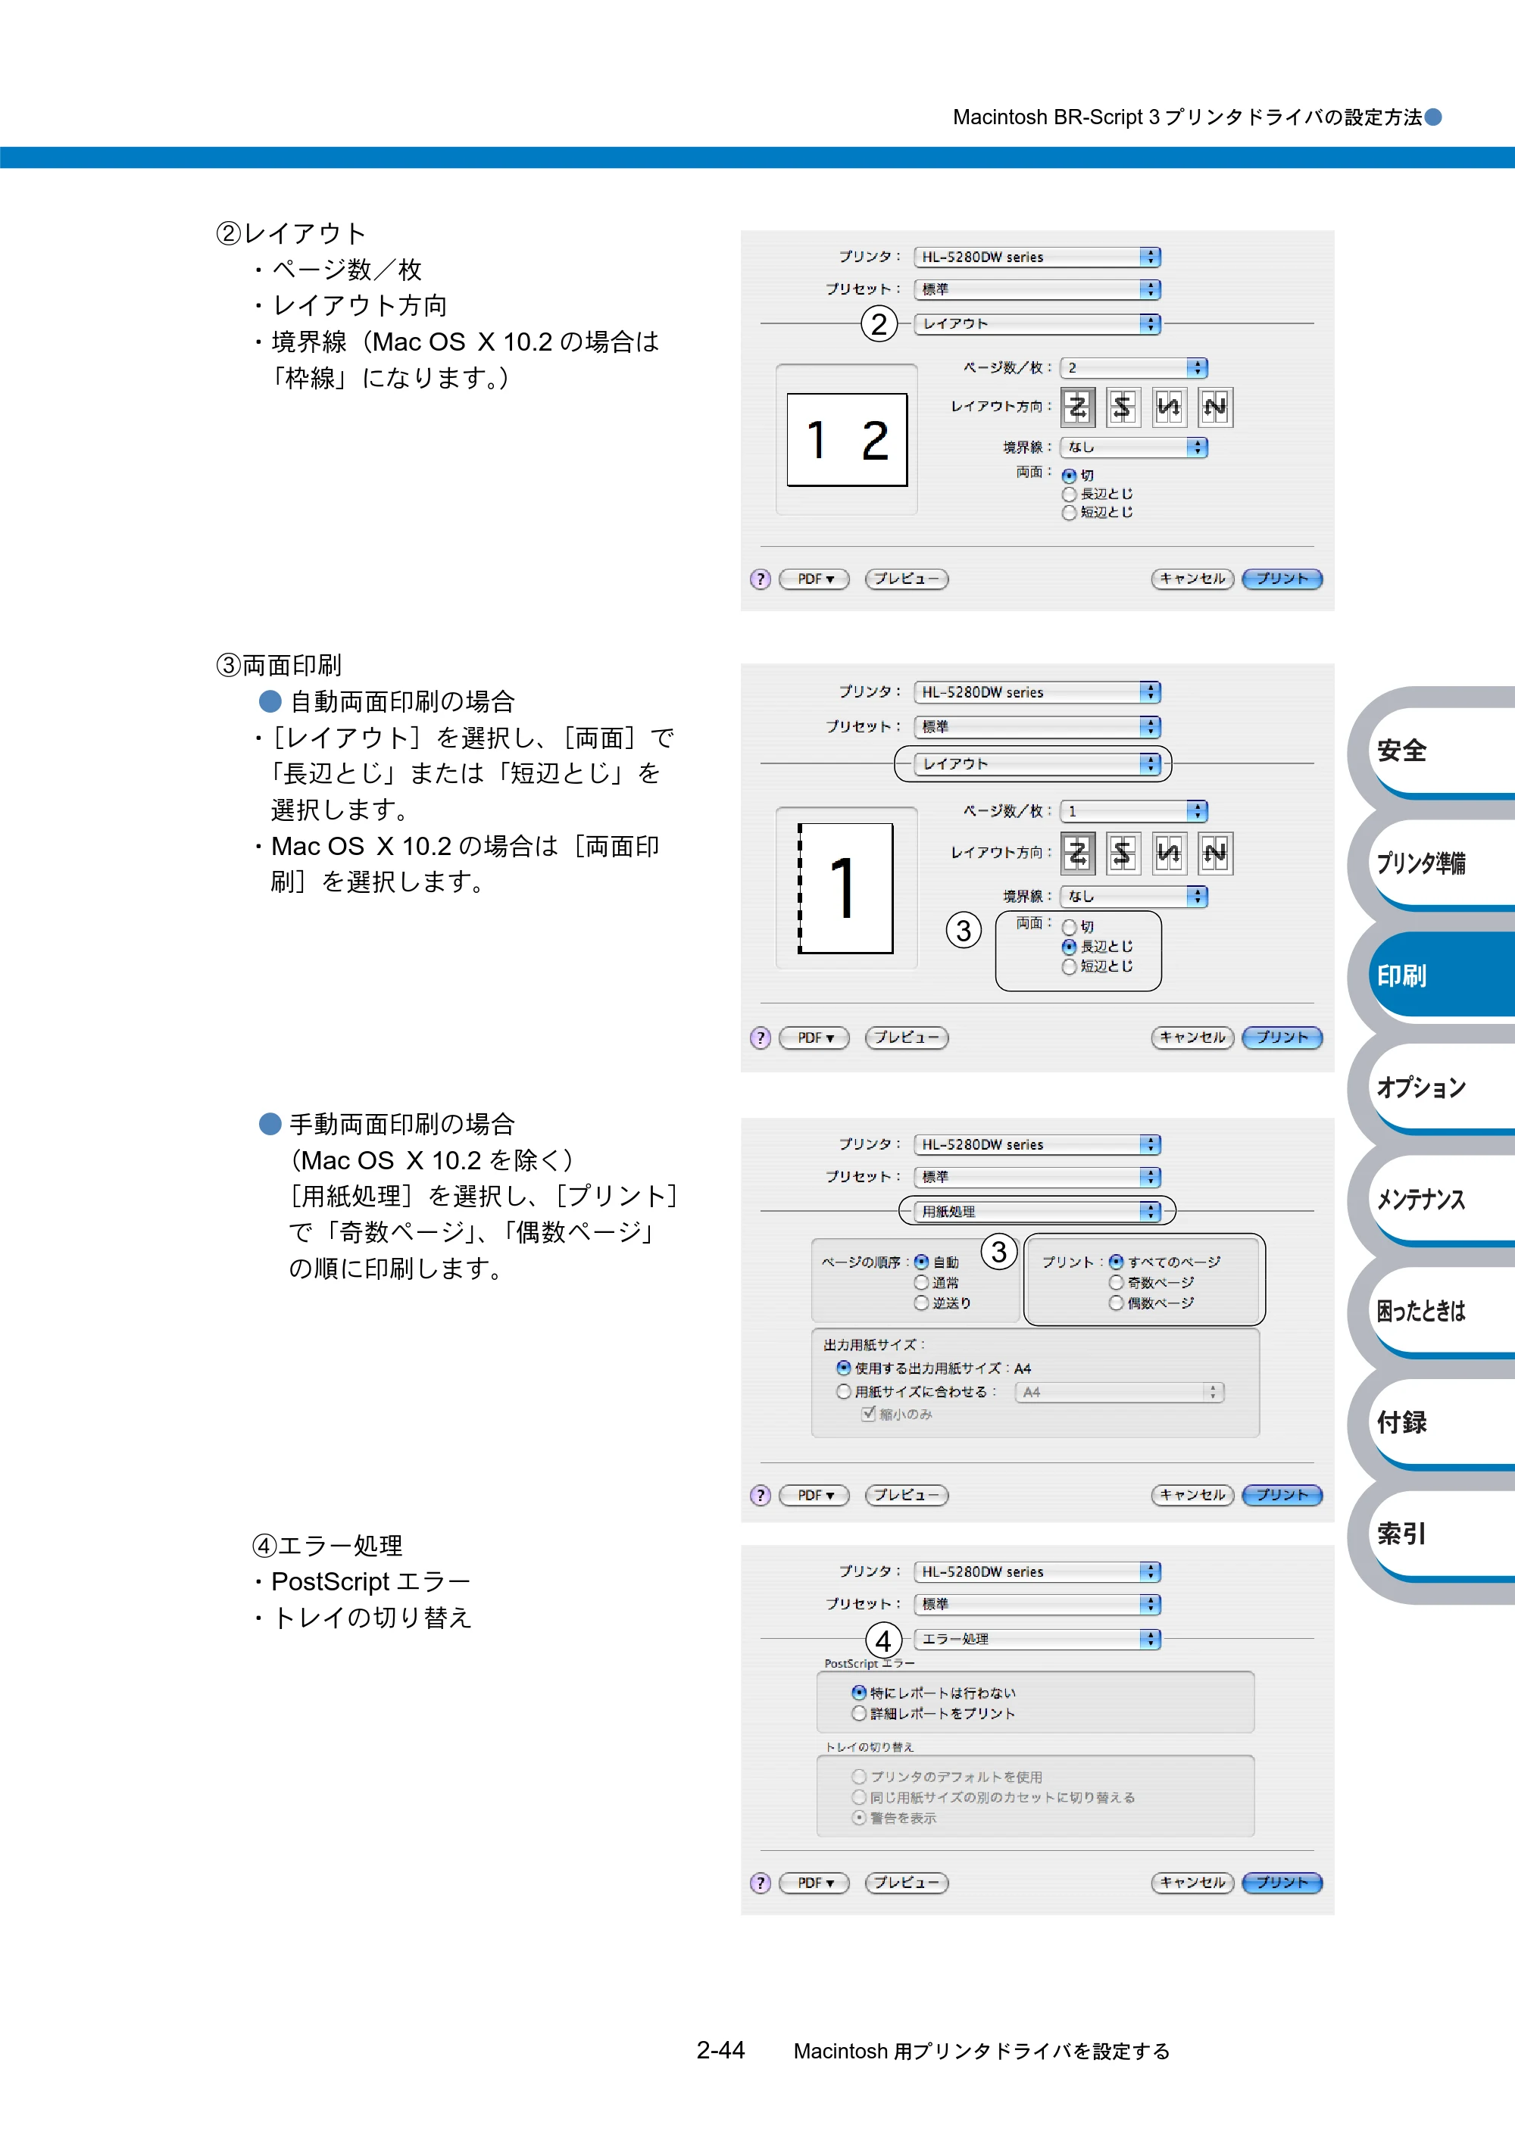Open PDF menu button in the 長辺とじ layout dialog
Screen dimensions: 1515x2144
point(814,1038)
